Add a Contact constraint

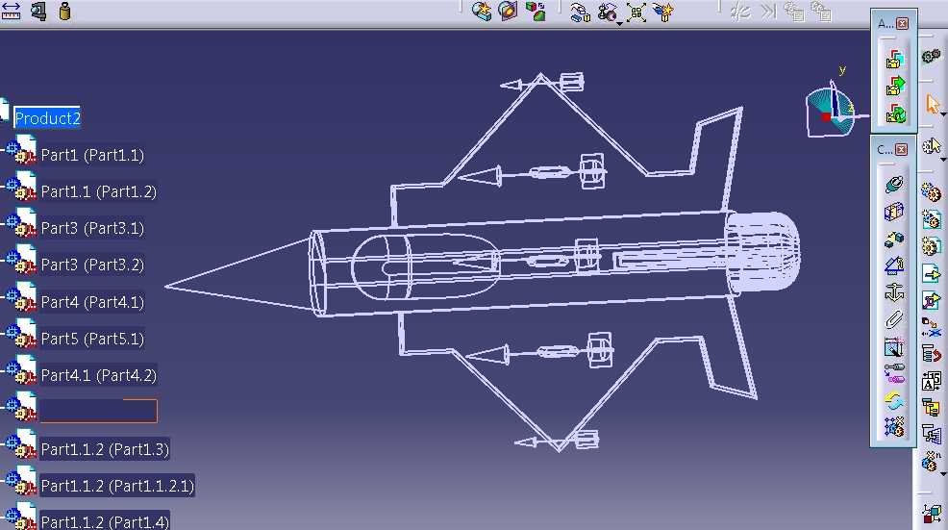893,212
